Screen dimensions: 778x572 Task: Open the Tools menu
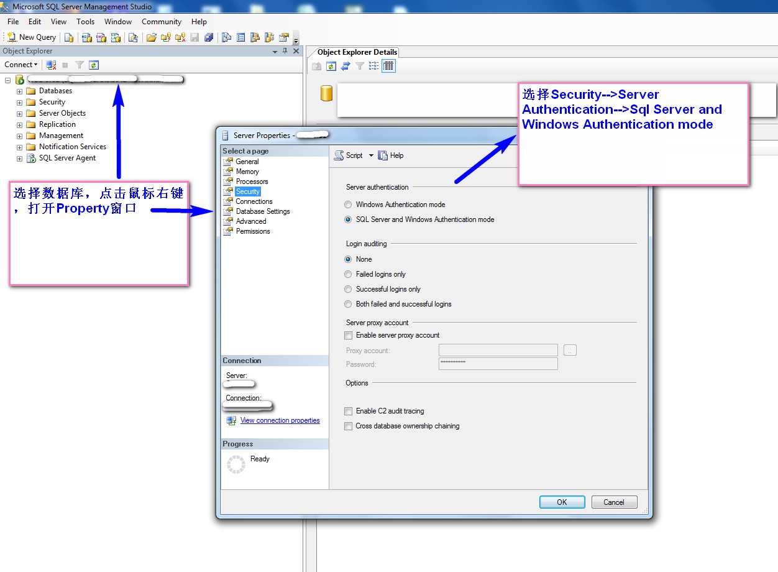point(85,22)
